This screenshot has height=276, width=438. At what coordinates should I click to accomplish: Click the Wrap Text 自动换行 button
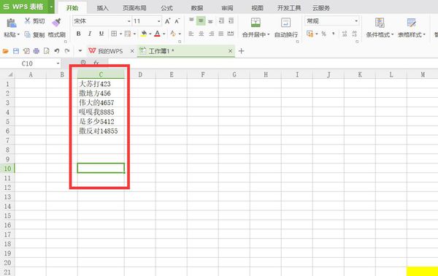point(285,27)
